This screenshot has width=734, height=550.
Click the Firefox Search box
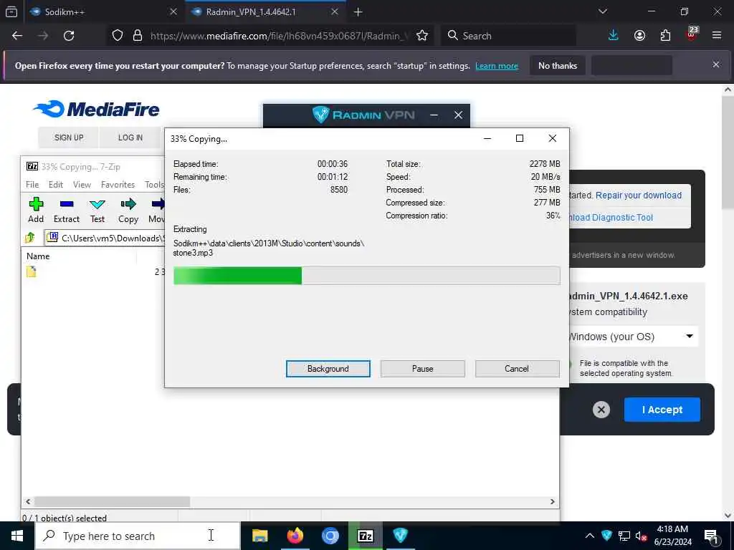tap(509, 36)
